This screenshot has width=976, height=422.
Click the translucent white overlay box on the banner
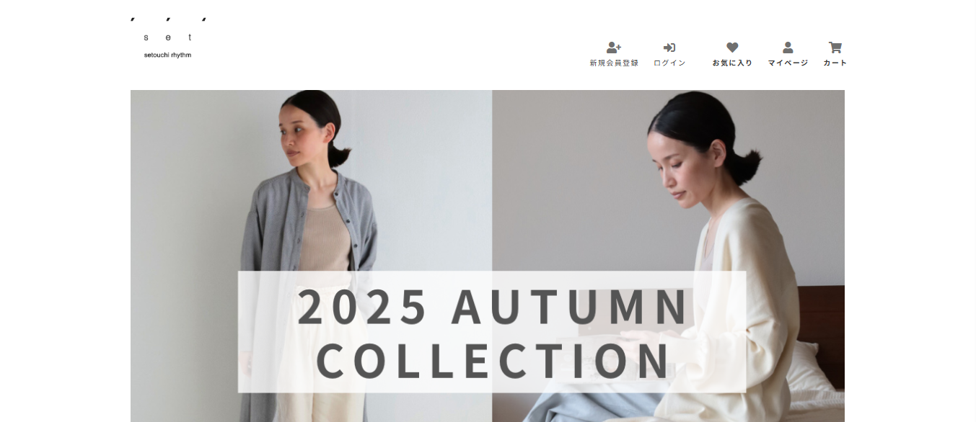pyautogui.click(x=492, y=332)
